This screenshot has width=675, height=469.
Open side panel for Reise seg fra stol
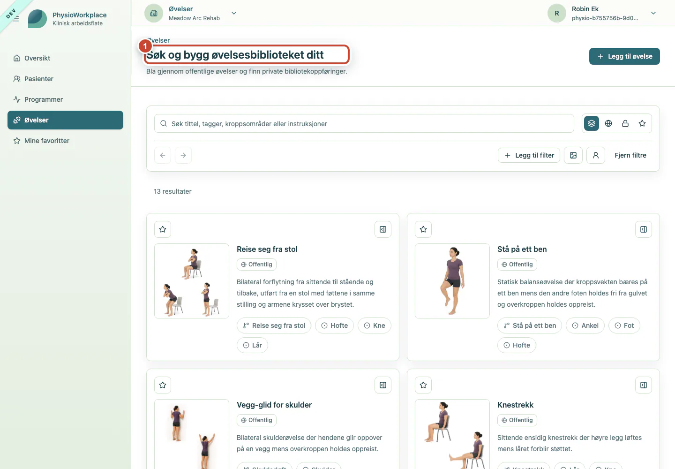383,229
